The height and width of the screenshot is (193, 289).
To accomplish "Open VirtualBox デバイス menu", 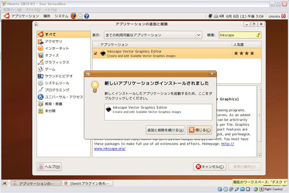I will [x=33, y=10].
